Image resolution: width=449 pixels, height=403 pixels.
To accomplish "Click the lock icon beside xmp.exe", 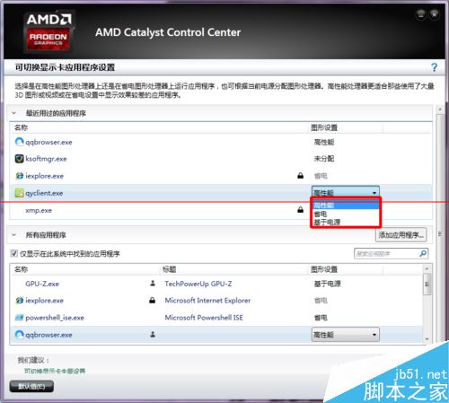I will coord(300,210).
